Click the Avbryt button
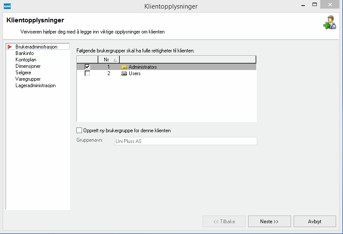This screenshot has width=343, height=234. (x=315, y=222)
